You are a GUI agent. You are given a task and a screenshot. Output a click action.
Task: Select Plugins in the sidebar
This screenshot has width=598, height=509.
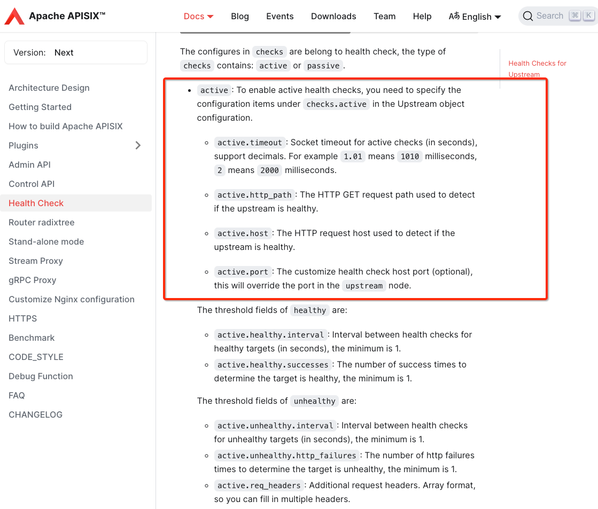24,146
